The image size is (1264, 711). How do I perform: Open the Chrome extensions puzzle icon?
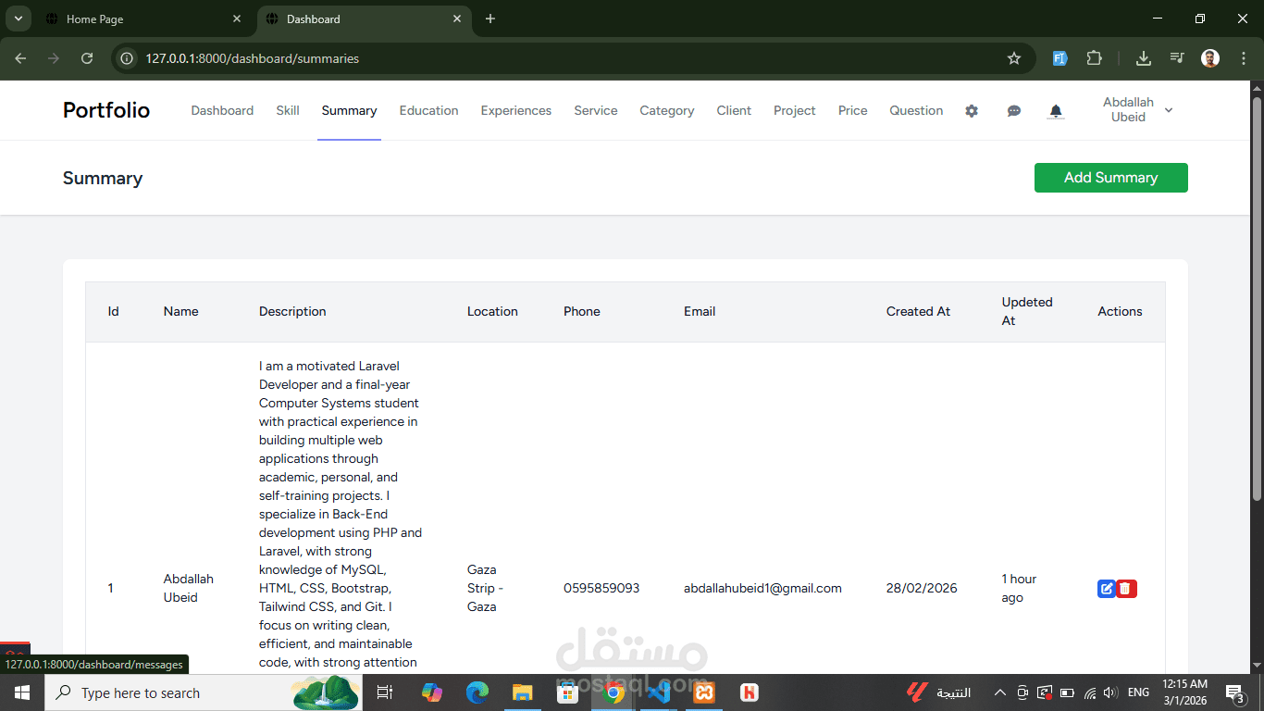(1094, 58)
